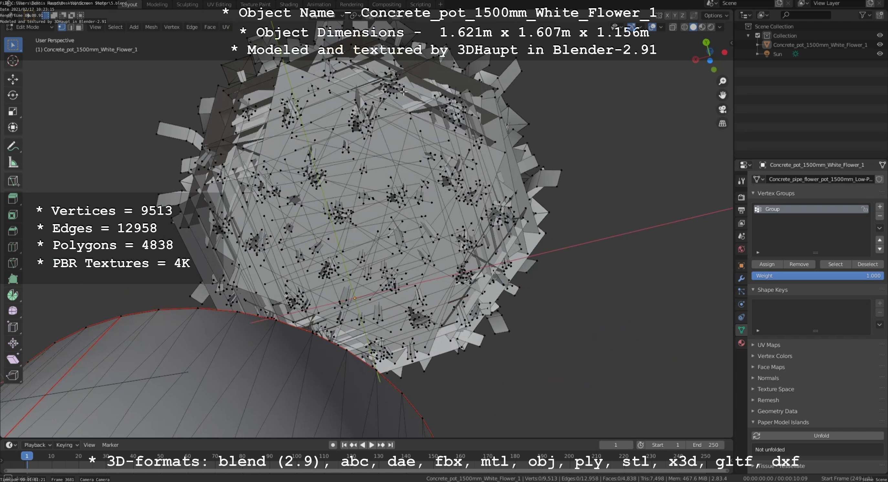
Task: Expand the UV Maps panel
Action: (x=768, y=345)
